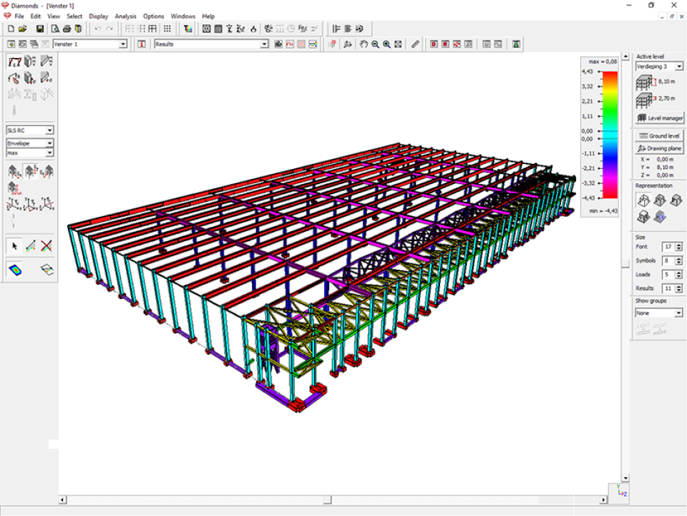Click the dotted grid icon in toolbar
The width and height of the screenshot is (687, 516).
tap(167, 29)
